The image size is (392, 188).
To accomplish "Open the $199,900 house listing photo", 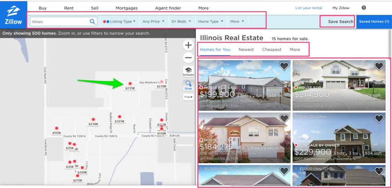I will coord(244,85).
